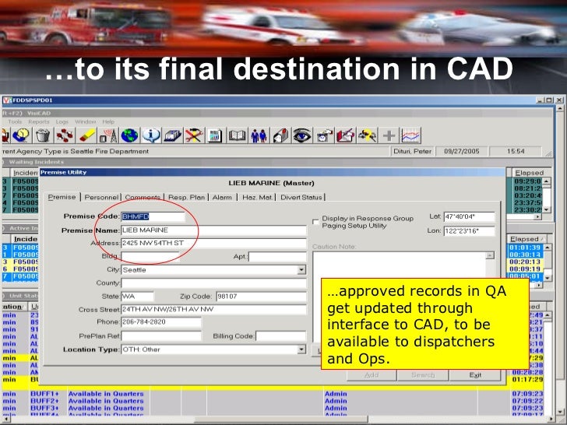Click the County field

click(x=213, y=283)
